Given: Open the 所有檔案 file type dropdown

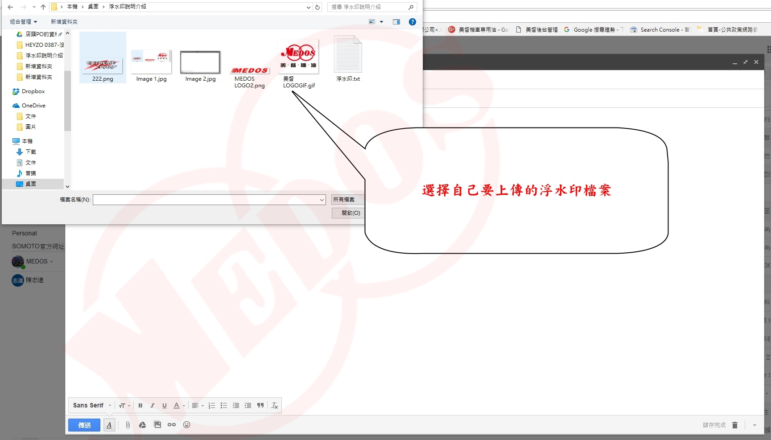Looking at the screenshot, I should point(348,200).
